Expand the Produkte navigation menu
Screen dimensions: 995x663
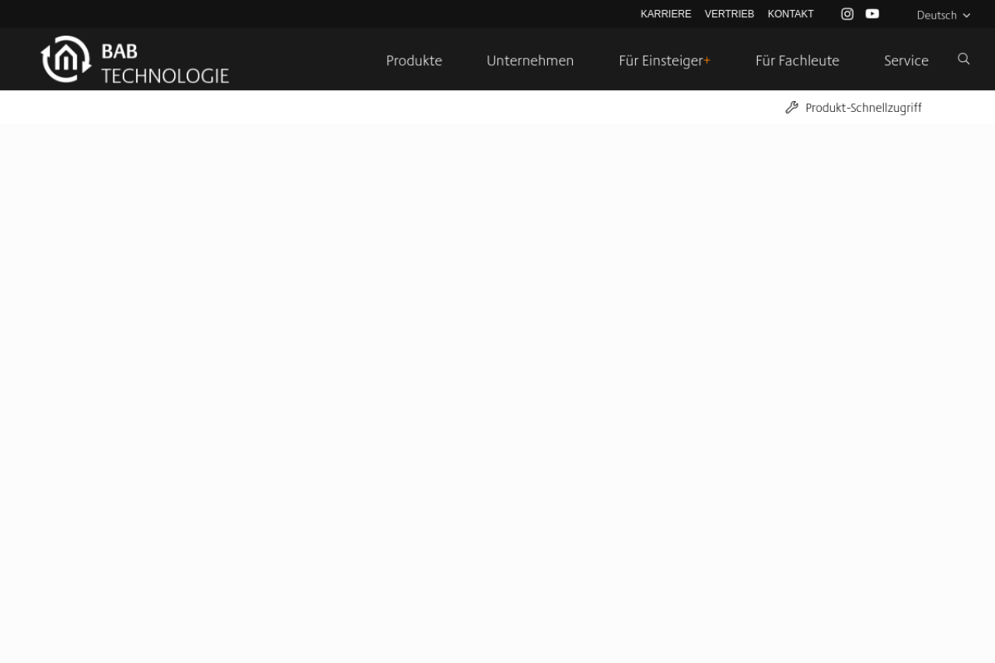[x=414, y=61]
